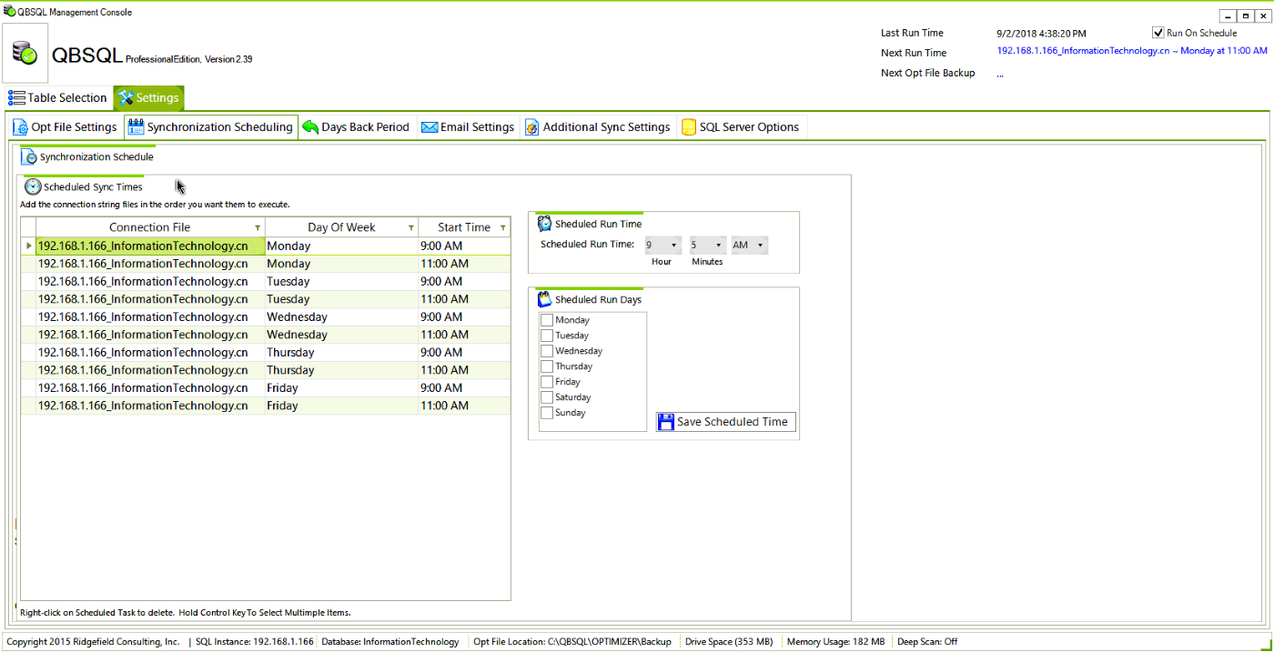The image size is (1274, 652).
Task: Click the Synchronization Schedule clock icon
Action: coord(29,157)
